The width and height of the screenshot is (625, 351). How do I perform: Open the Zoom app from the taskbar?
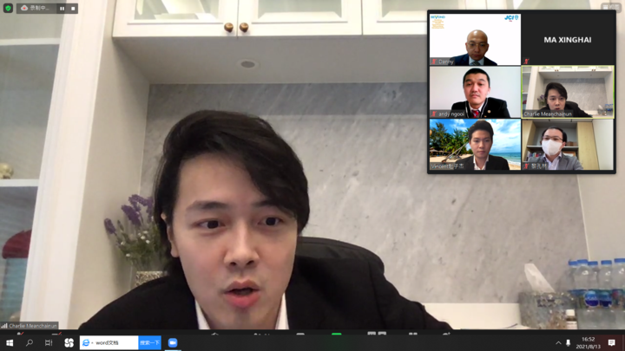[173, 343]
